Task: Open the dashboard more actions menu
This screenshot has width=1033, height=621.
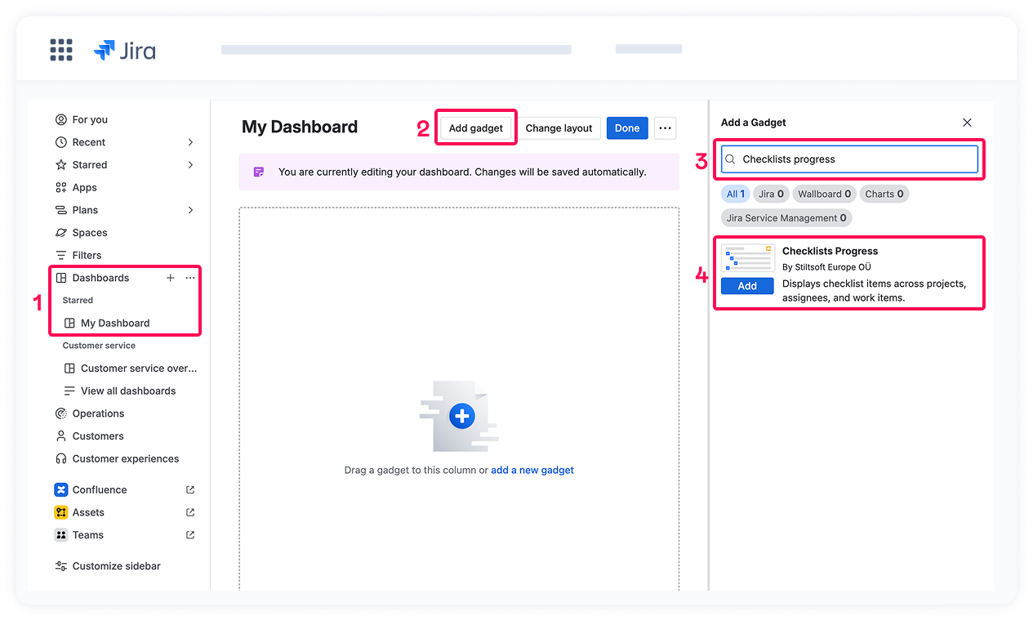Action: point(665,128)
